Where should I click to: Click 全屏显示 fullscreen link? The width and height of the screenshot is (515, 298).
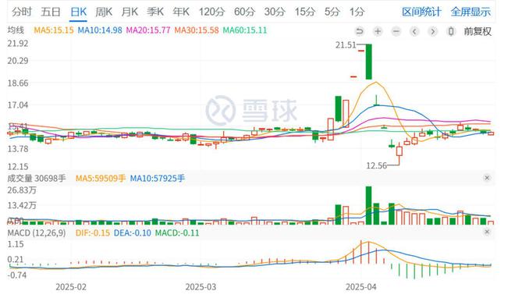[x=471, y=12]
